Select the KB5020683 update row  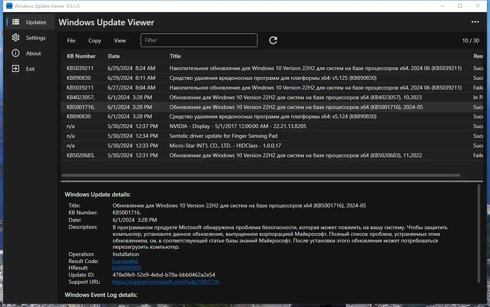pos(272,155)
